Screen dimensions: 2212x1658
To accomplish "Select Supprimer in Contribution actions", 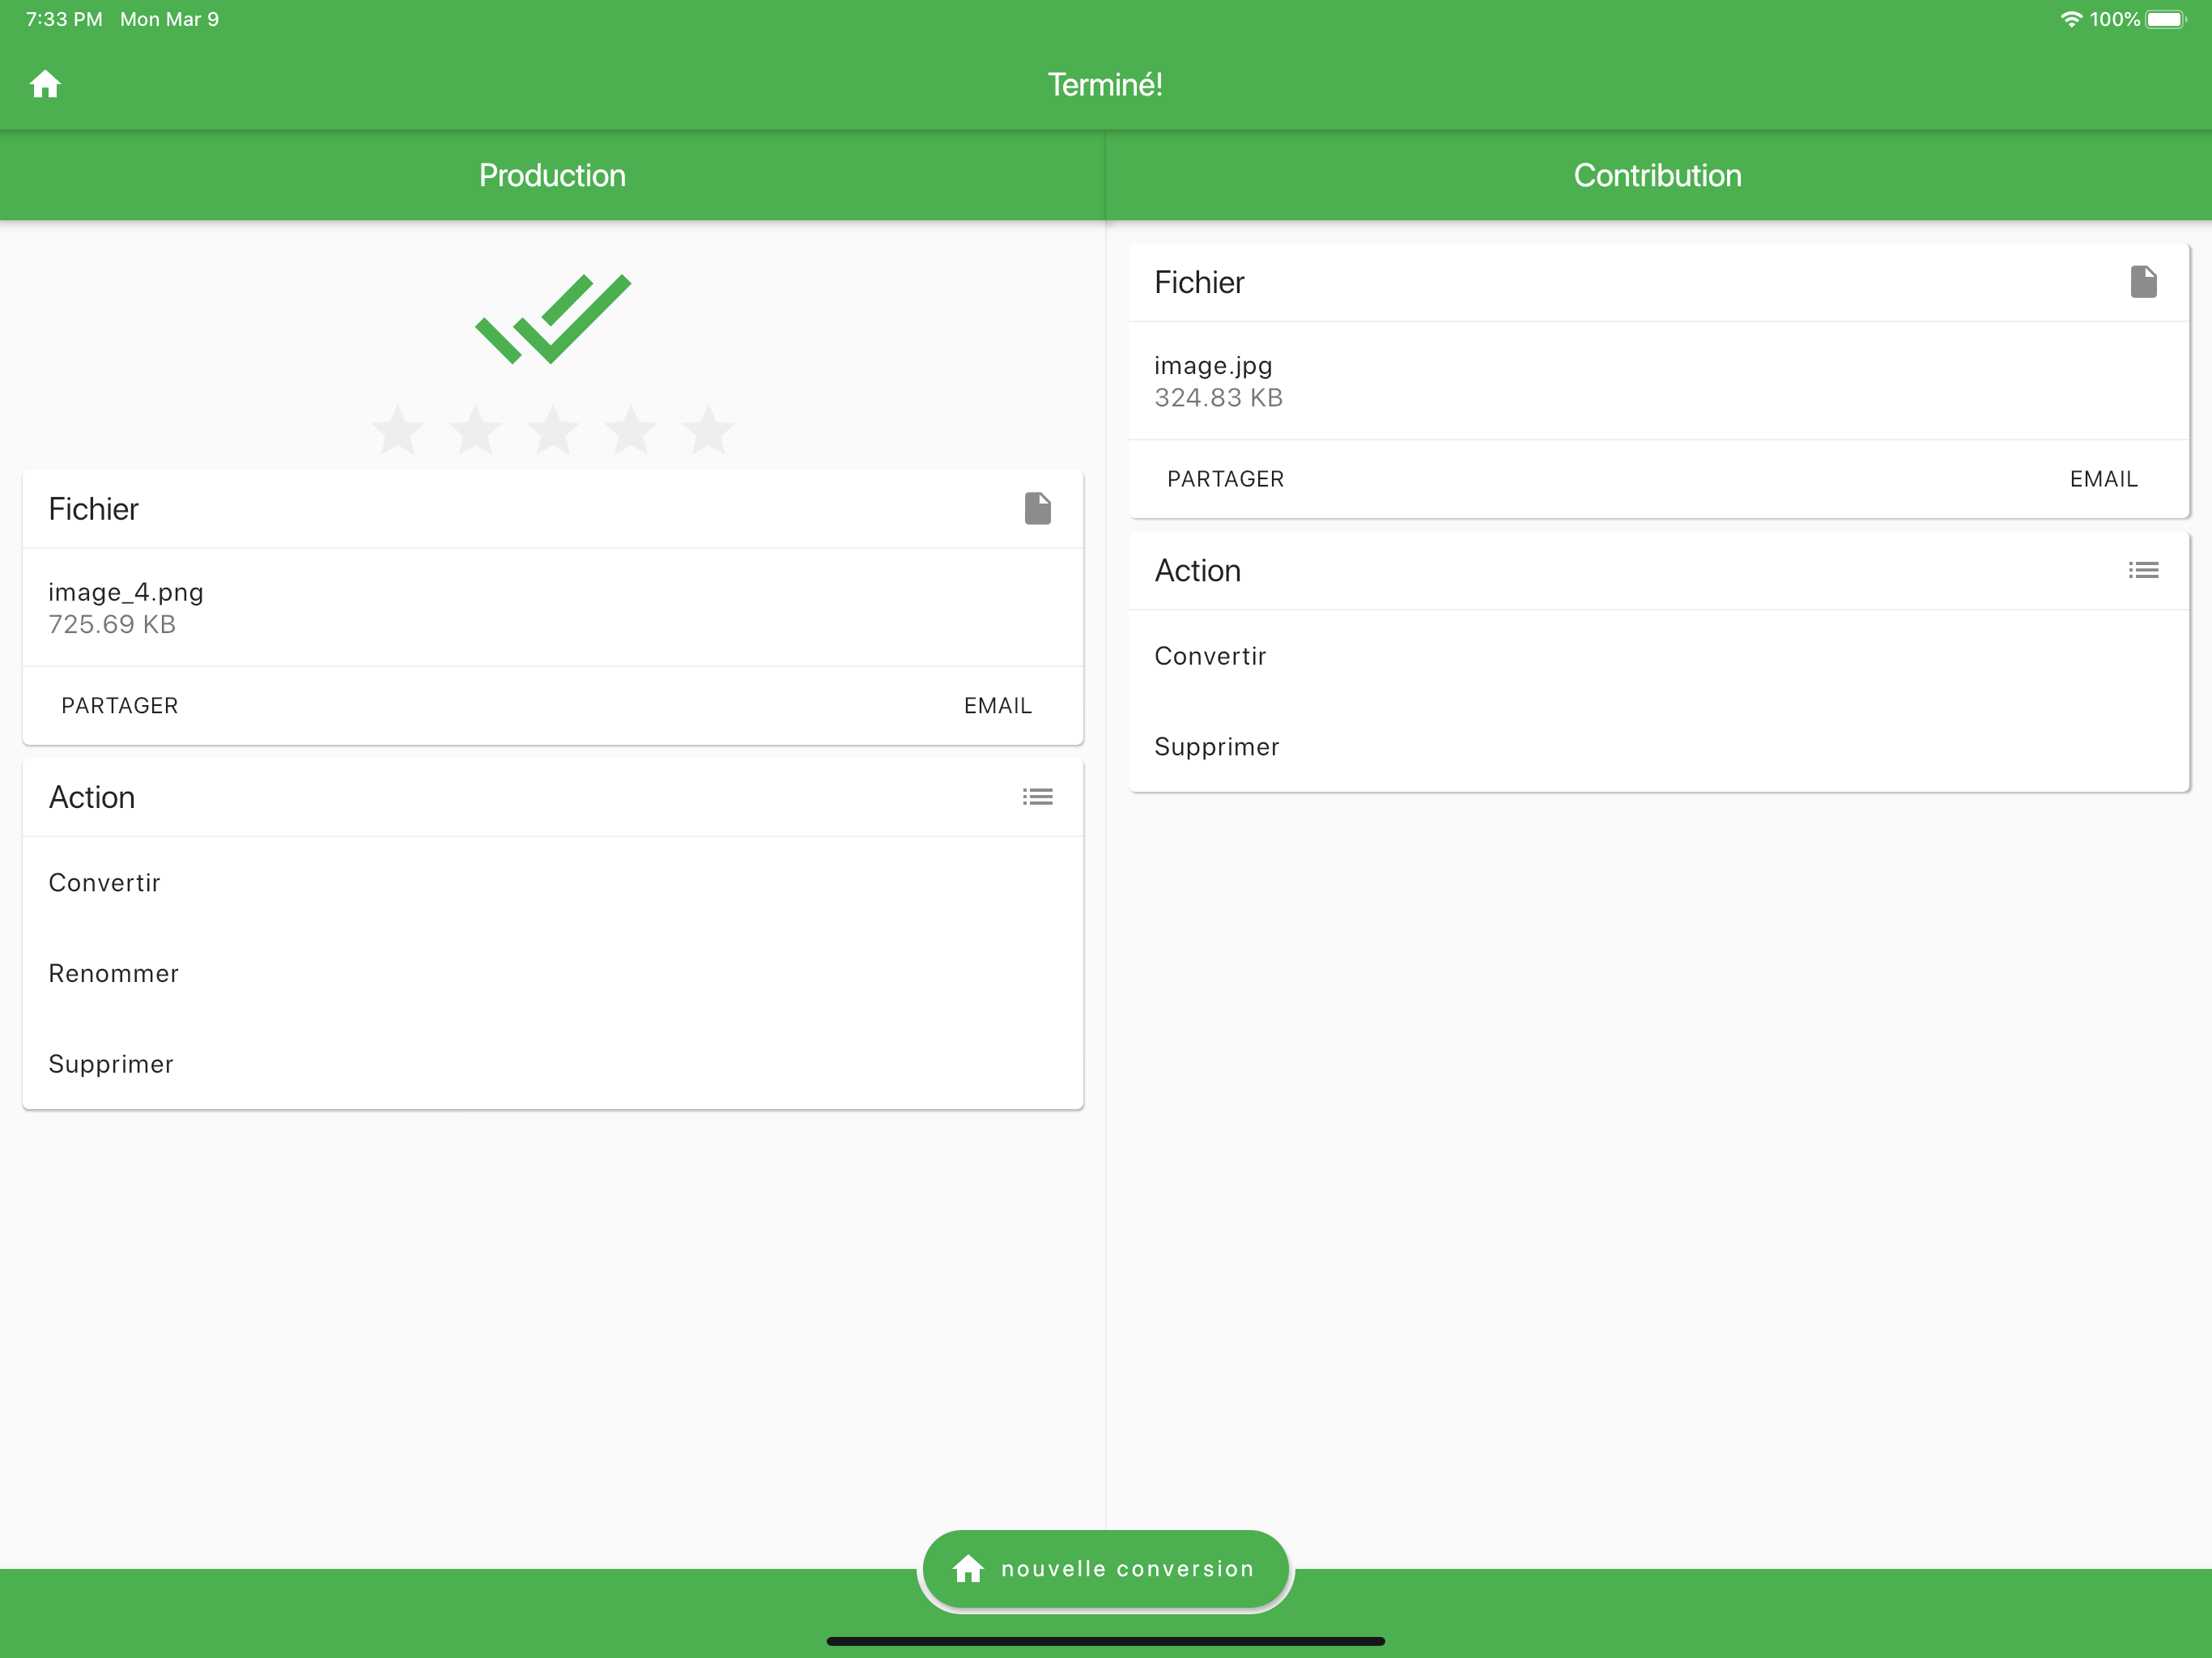I will click(1216, 747).
